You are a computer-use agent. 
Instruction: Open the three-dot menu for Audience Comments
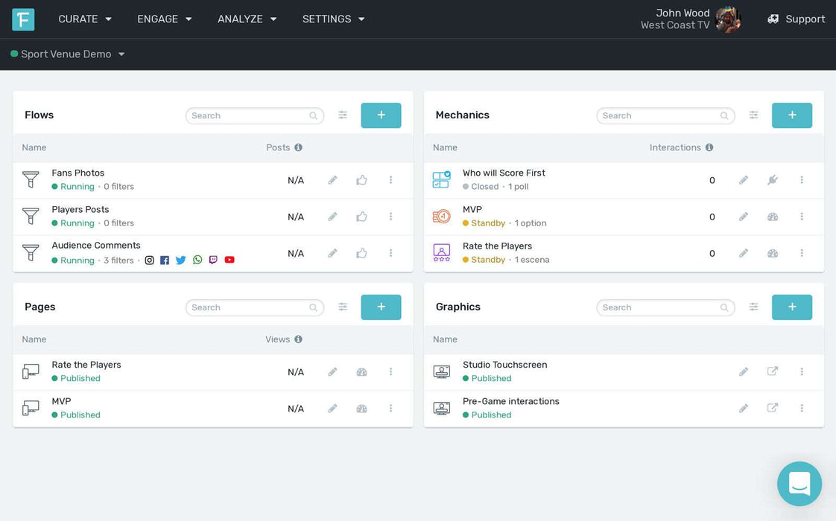pos(390,253)
